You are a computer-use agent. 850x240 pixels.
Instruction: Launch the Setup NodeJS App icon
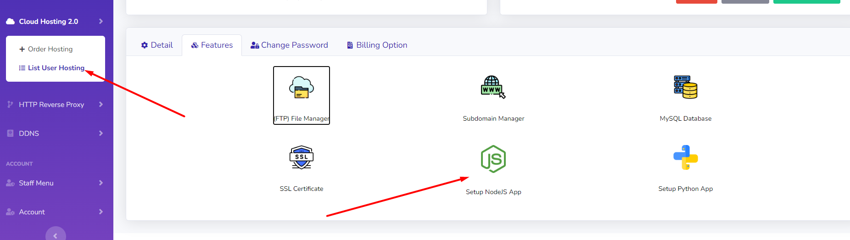493,159
